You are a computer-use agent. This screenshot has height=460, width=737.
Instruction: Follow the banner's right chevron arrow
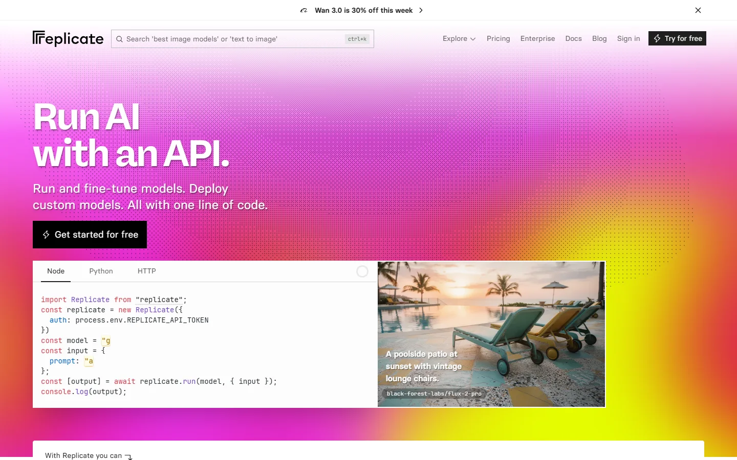tap(421, 10)
